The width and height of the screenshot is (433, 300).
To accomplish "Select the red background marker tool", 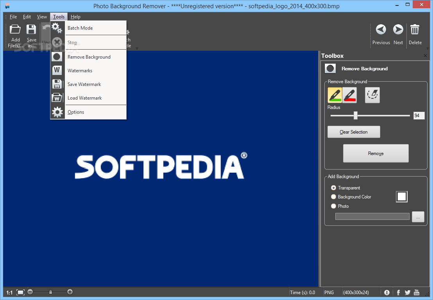I will (350, 95).
